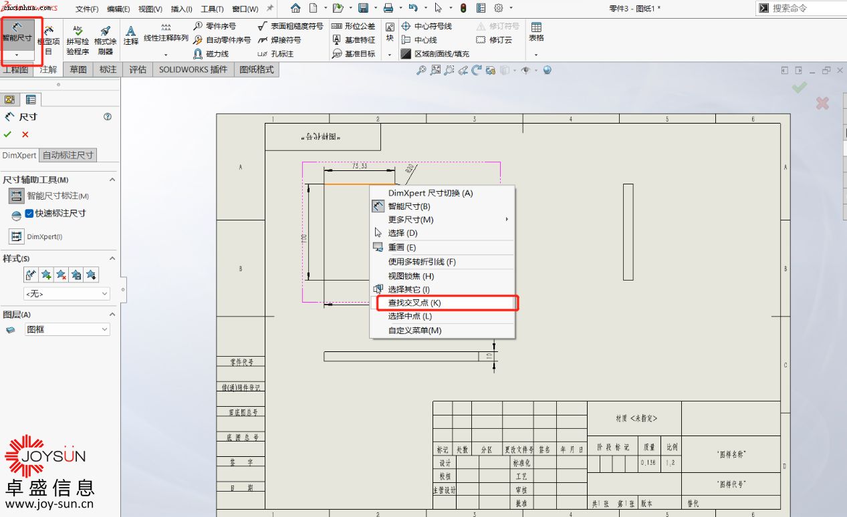Open the 模型项目 model items tool
The image size is (847, 517).
click(48, 40)
